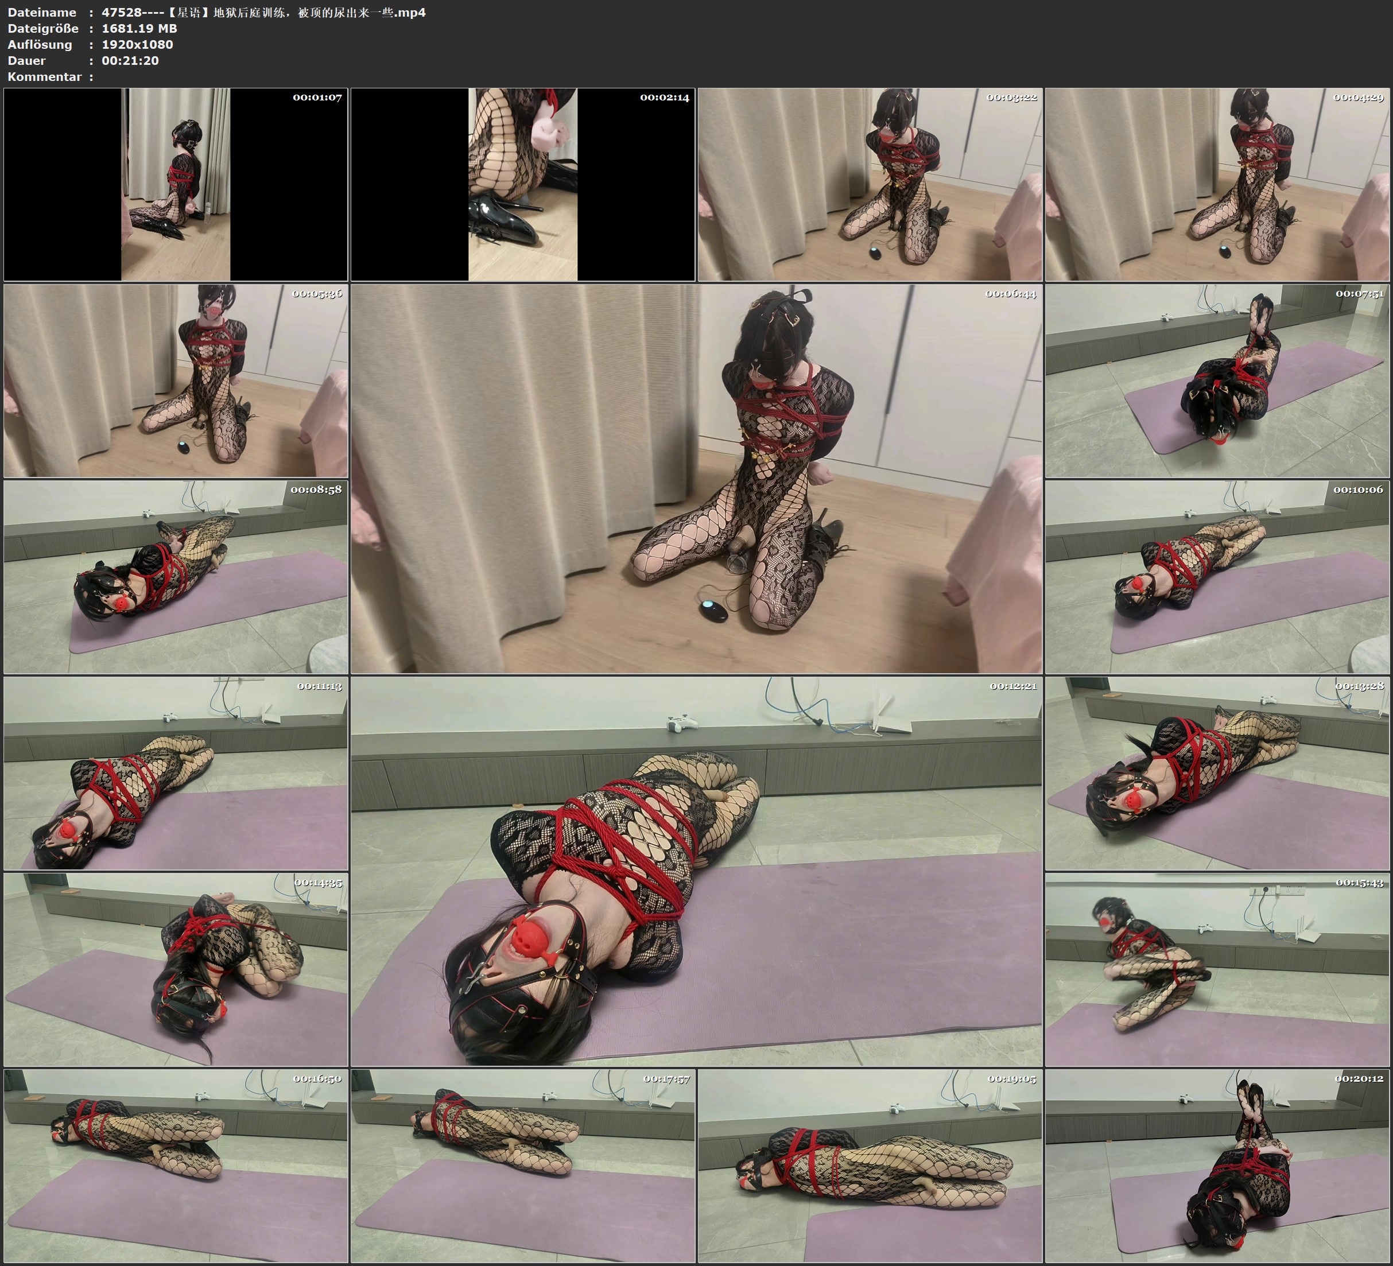Screen dimensions: 1393x1266
Task: Click the Auflösung 1920x1080 value
Action: click(137, 44)
